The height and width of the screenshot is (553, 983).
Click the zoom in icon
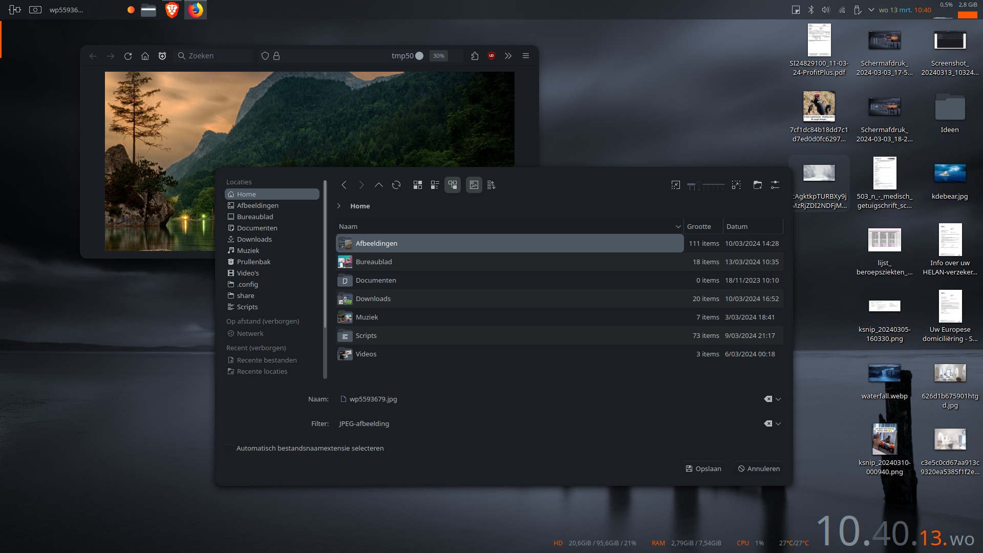(736, 185)
